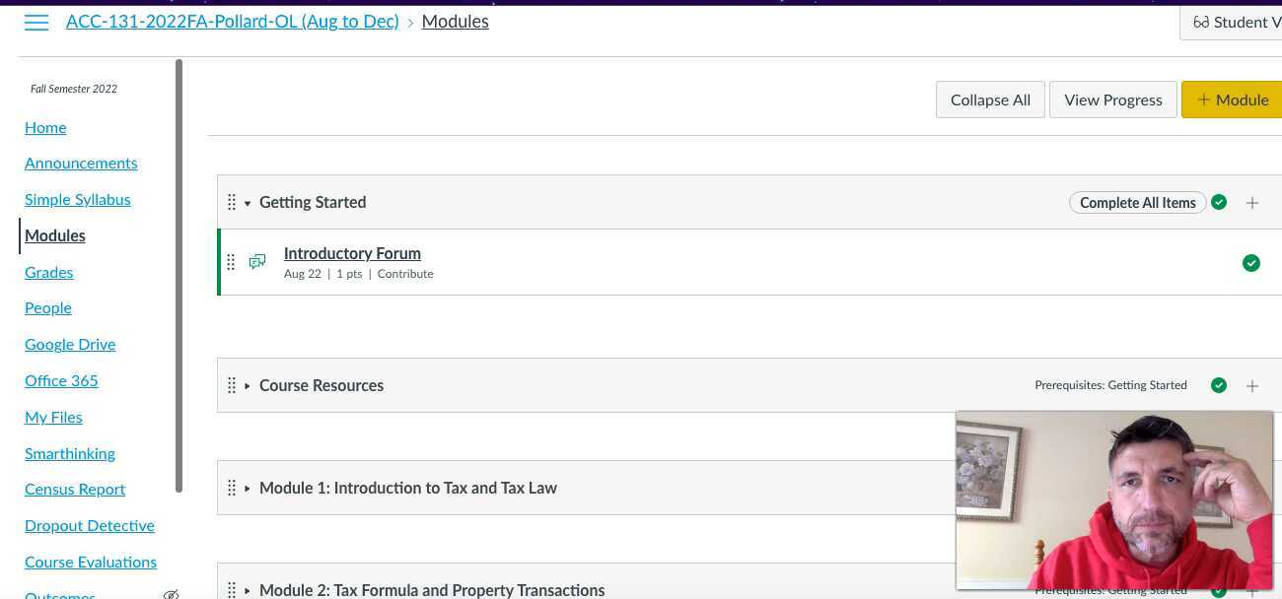Open the Introductory Forum link
This screenshot has width=1282, height=599.
(352, 253)
